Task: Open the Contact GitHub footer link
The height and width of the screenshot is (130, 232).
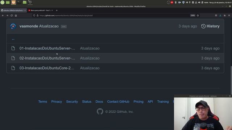Action: (x=118, y=102)
